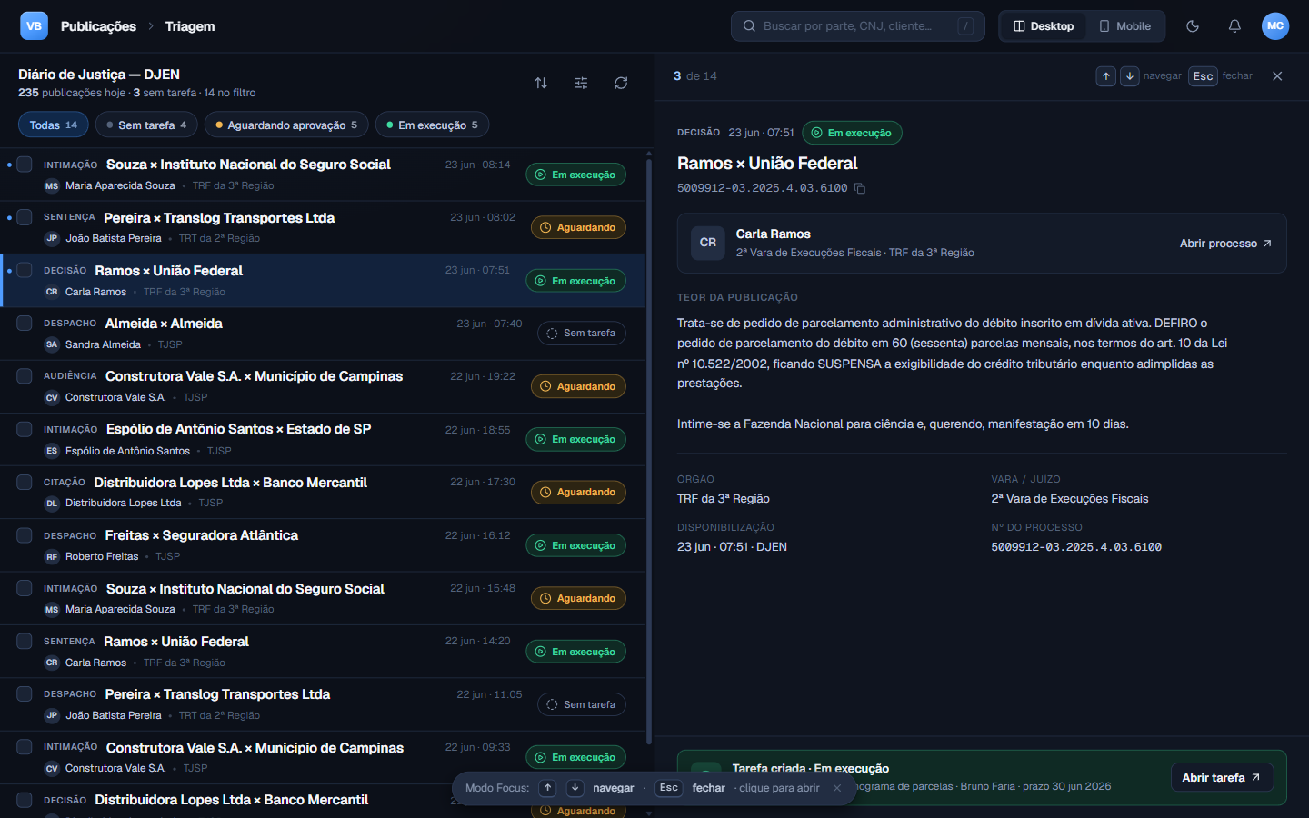Click the publications list scrollbar
This screenshot has height=818, width=1309.
coord(648,450)
